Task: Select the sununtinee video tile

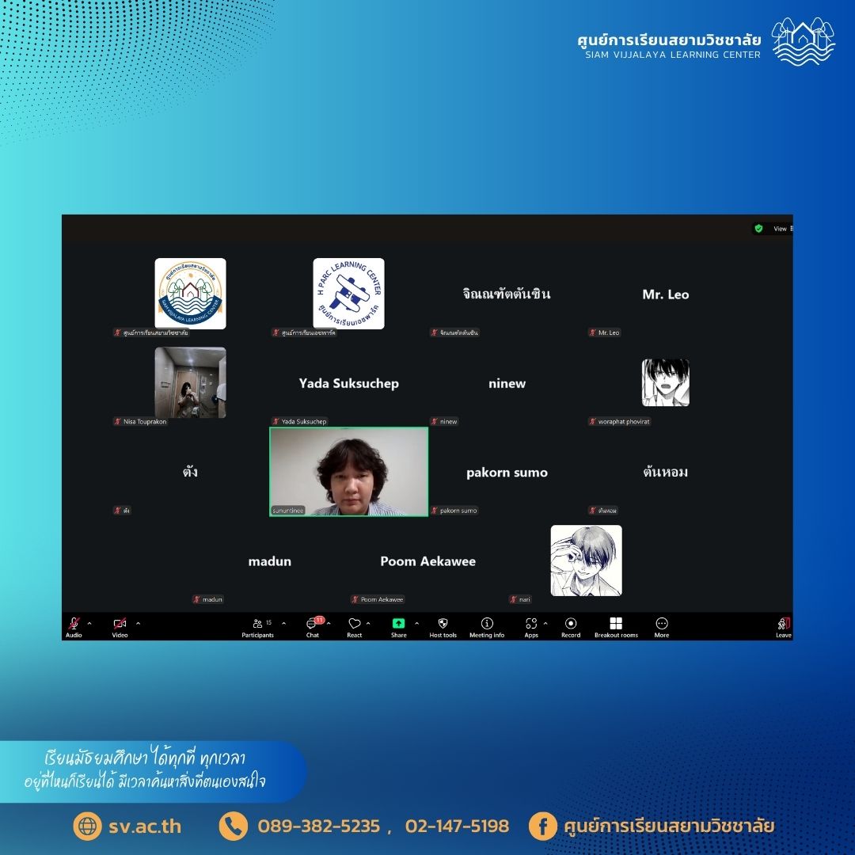Action: [x=348, y=472]
